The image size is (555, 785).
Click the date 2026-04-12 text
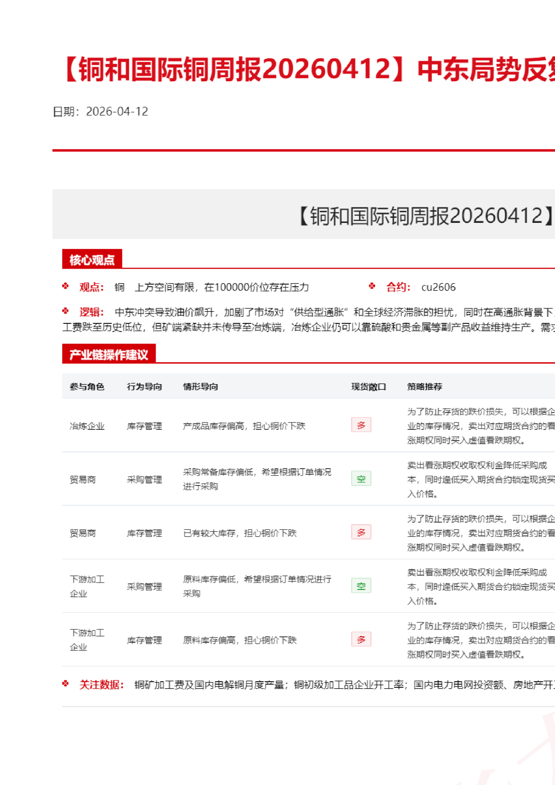117,112
